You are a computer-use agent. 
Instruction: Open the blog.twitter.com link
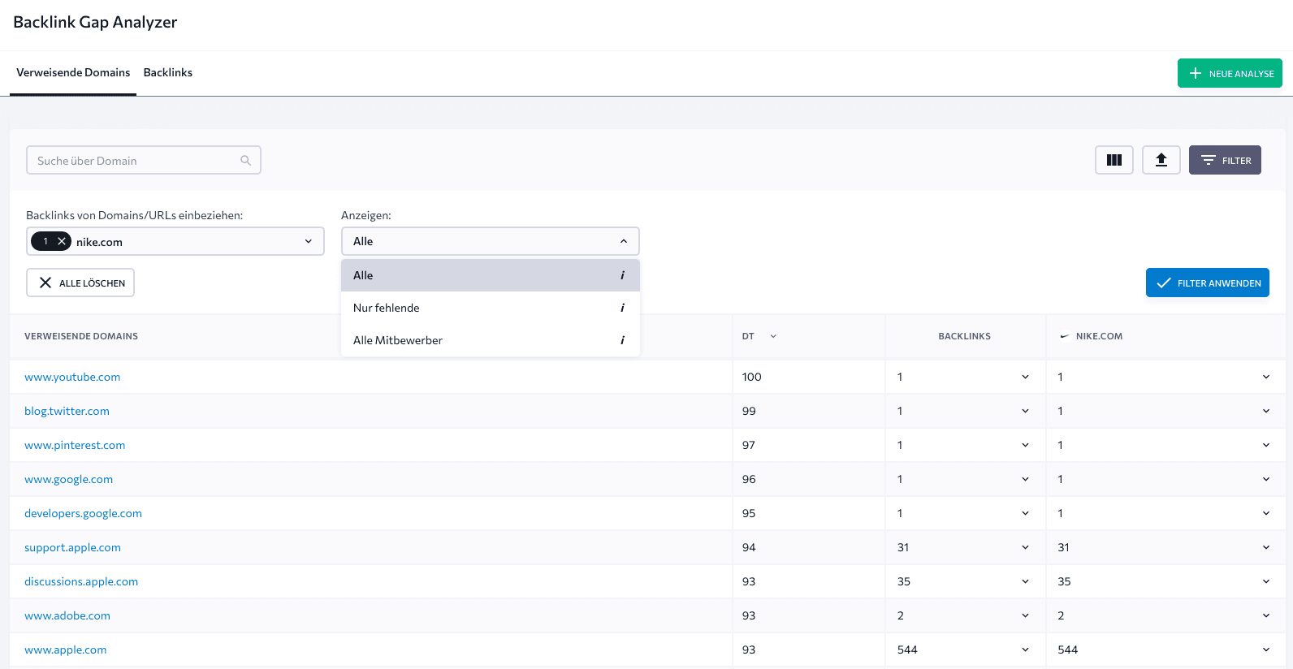click(67, 411)
